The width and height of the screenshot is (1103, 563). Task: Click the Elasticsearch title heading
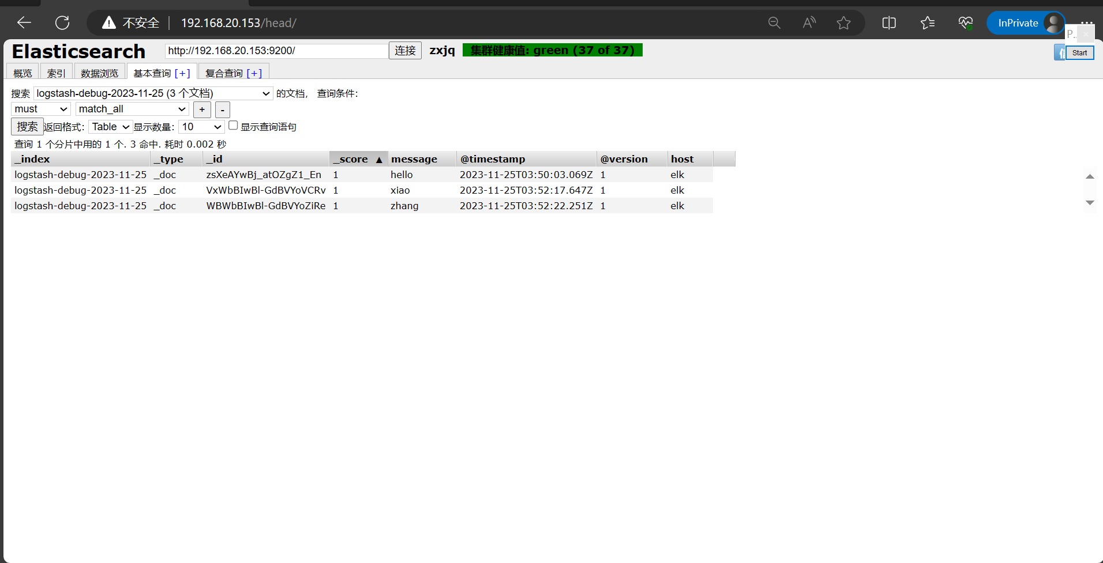[78, 51]
